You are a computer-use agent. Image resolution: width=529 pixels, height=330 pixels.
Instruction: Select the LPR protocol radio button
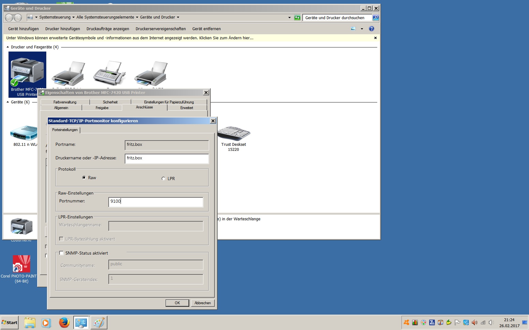163,179
